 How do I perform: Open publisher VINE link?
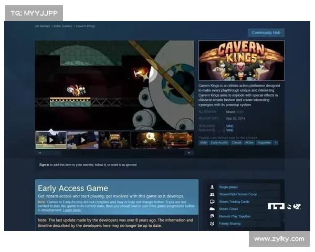click(x=229, y=130)
